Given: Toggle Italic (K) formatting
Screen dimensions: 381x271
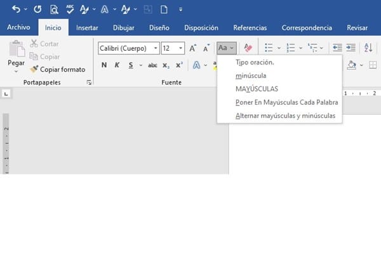Looking at the screenshot, I should coord(117,65).
